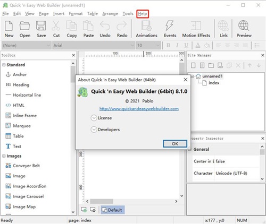The height and width of the screenshot is (224, 266).
Task: Click the Open folder toolbar icon
Action: coord(24,26)
